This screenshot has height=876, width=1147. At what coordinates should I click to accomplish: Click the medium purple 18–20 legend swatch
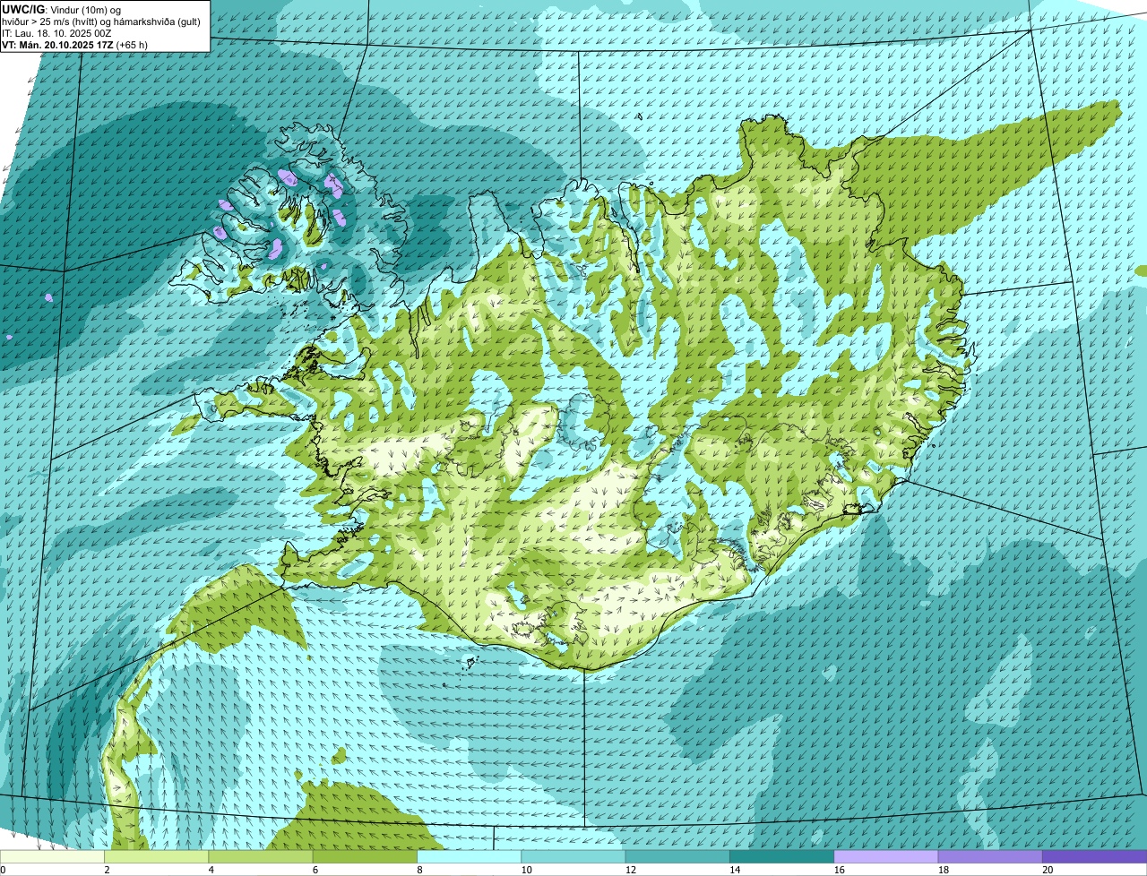click(989, 856)
